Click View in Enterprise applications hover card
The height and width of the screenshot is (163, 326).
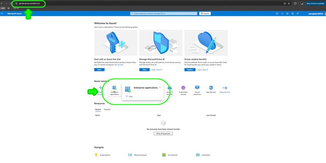pos(129,97)
